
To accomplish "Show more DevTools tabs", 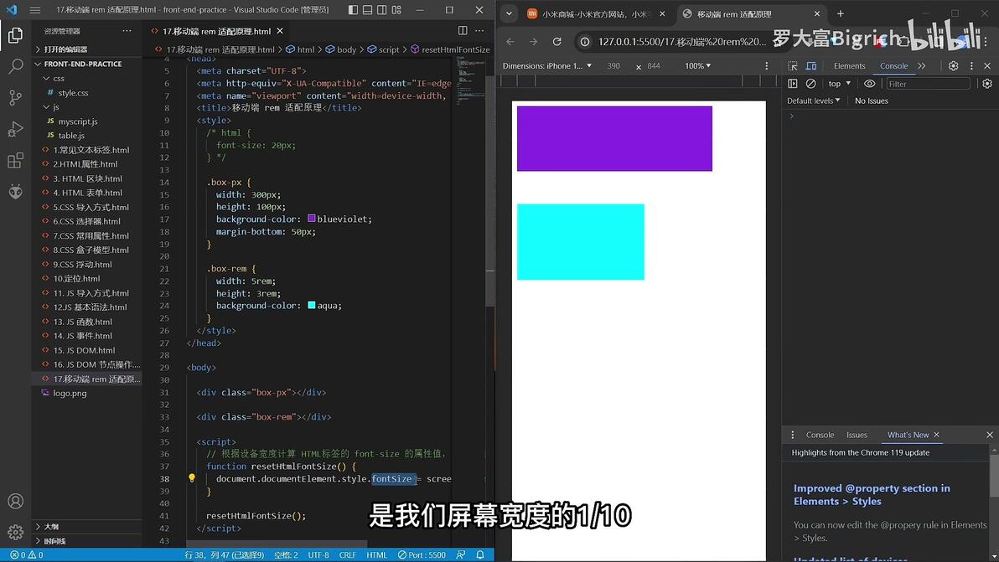I will coord(921,65).
